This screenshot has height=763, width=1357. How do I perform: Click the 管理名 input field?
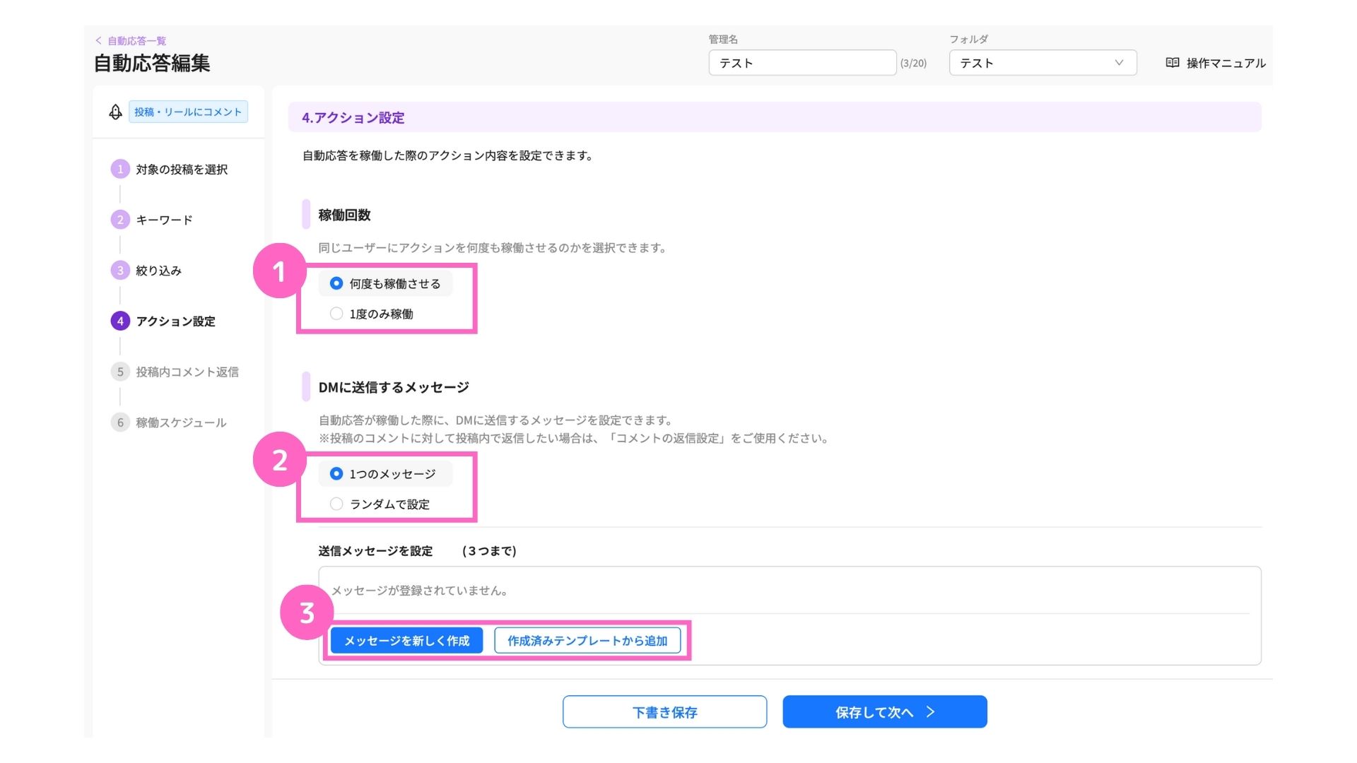[x=802, y=63]
